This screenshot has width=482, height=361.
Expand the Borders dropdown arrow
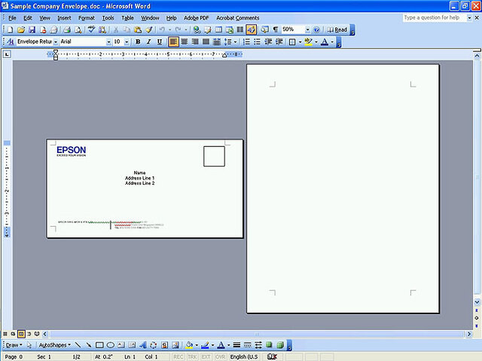point(300,41)
